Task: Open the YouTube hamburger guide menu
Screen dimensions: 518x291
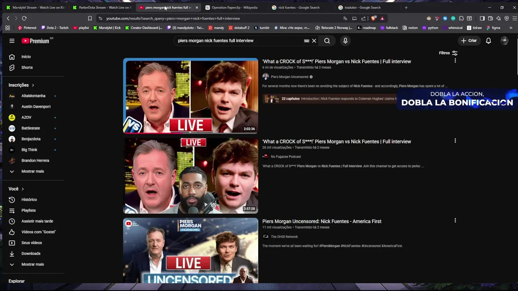Action: 12,41
